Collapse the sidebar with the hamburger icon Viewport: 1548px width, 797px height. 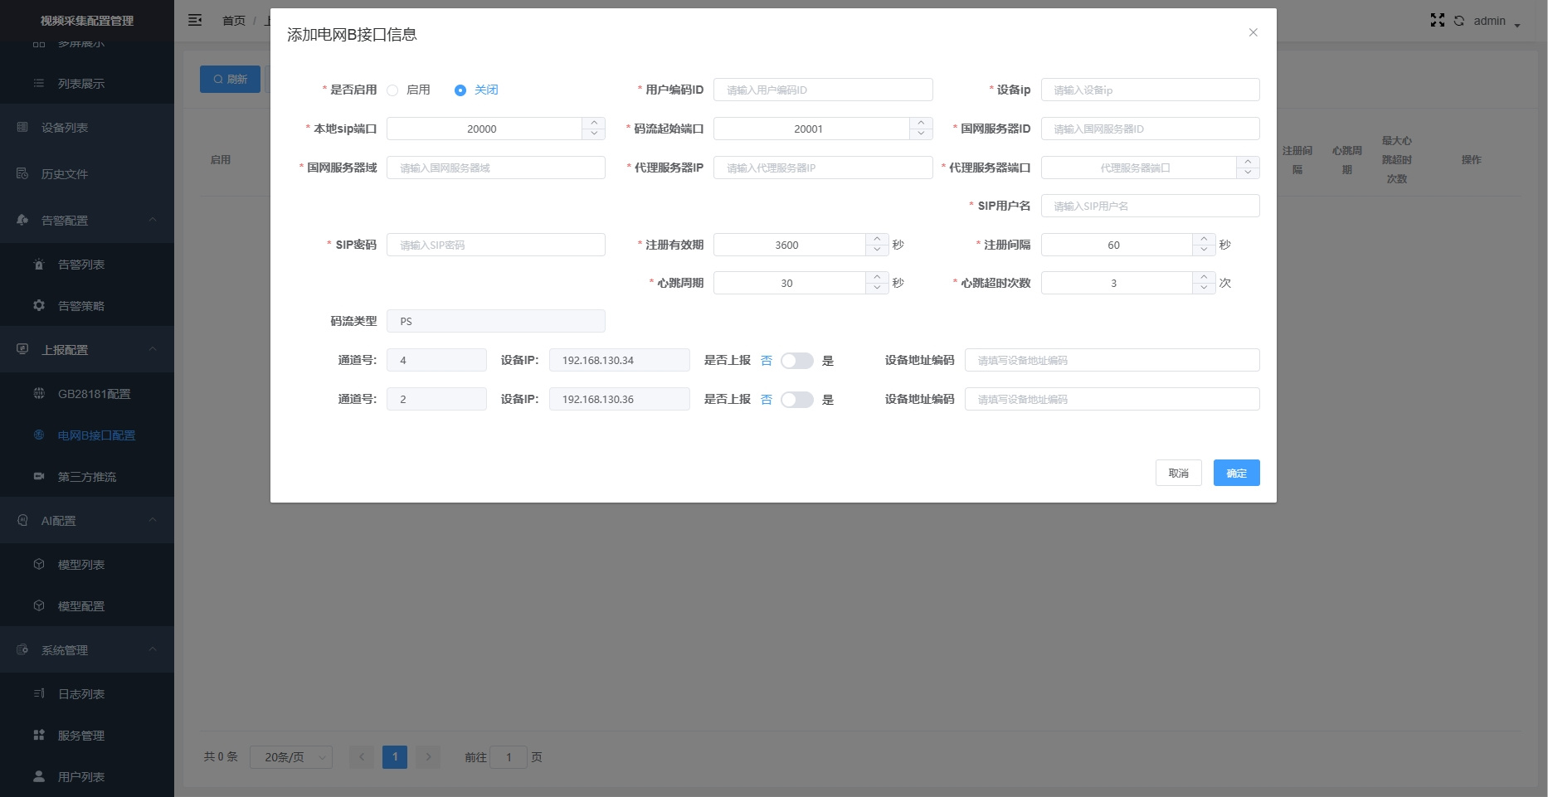click(x=195, y=20)
